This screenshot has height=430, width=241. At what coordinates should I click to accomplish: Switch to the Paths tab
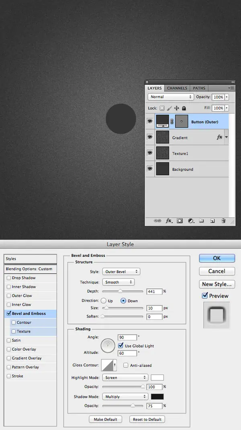click(199, 88)
